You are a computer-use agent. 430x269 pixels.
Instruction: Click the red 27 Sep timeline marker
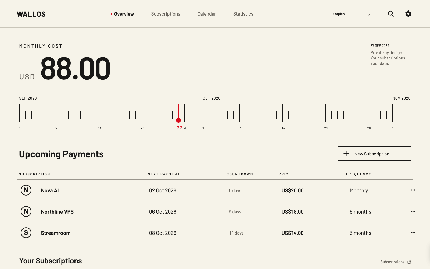[x=178, y=120]
